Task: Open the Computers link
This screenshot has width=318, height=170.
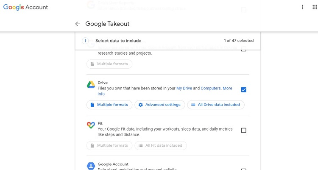Action: point(211,89)
